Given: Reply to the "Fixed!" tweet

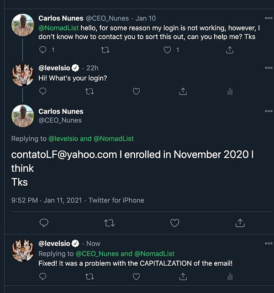Looking at the screenshot, I should click(x=43, y=277).
